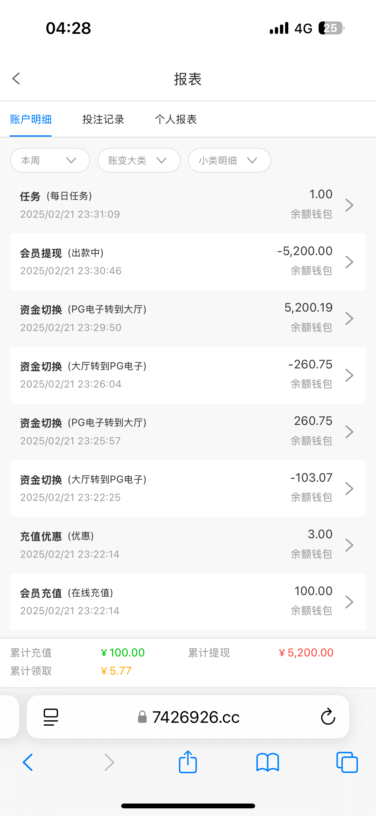The image size is (376, 816).
Task: Tap the Safari share icon
Action: [188, 762]
